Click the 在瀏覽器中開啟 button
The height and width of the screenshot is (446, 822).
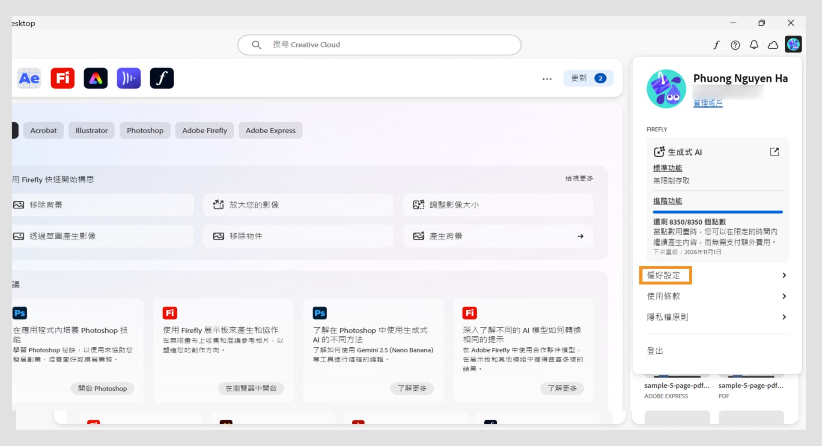pos(251,388)
